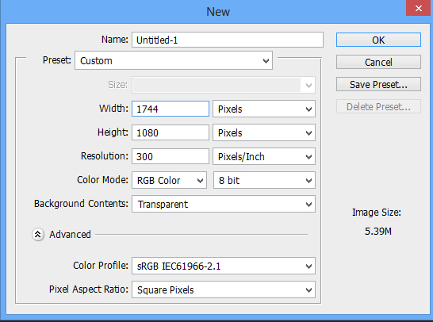Click the disabled Size dropdown arrow
Viewport: 433px width, 322px height.
[308, 85]
